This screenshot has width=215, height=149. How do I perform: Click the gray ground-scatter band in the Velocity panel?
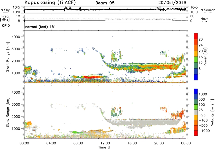point(143,122)
